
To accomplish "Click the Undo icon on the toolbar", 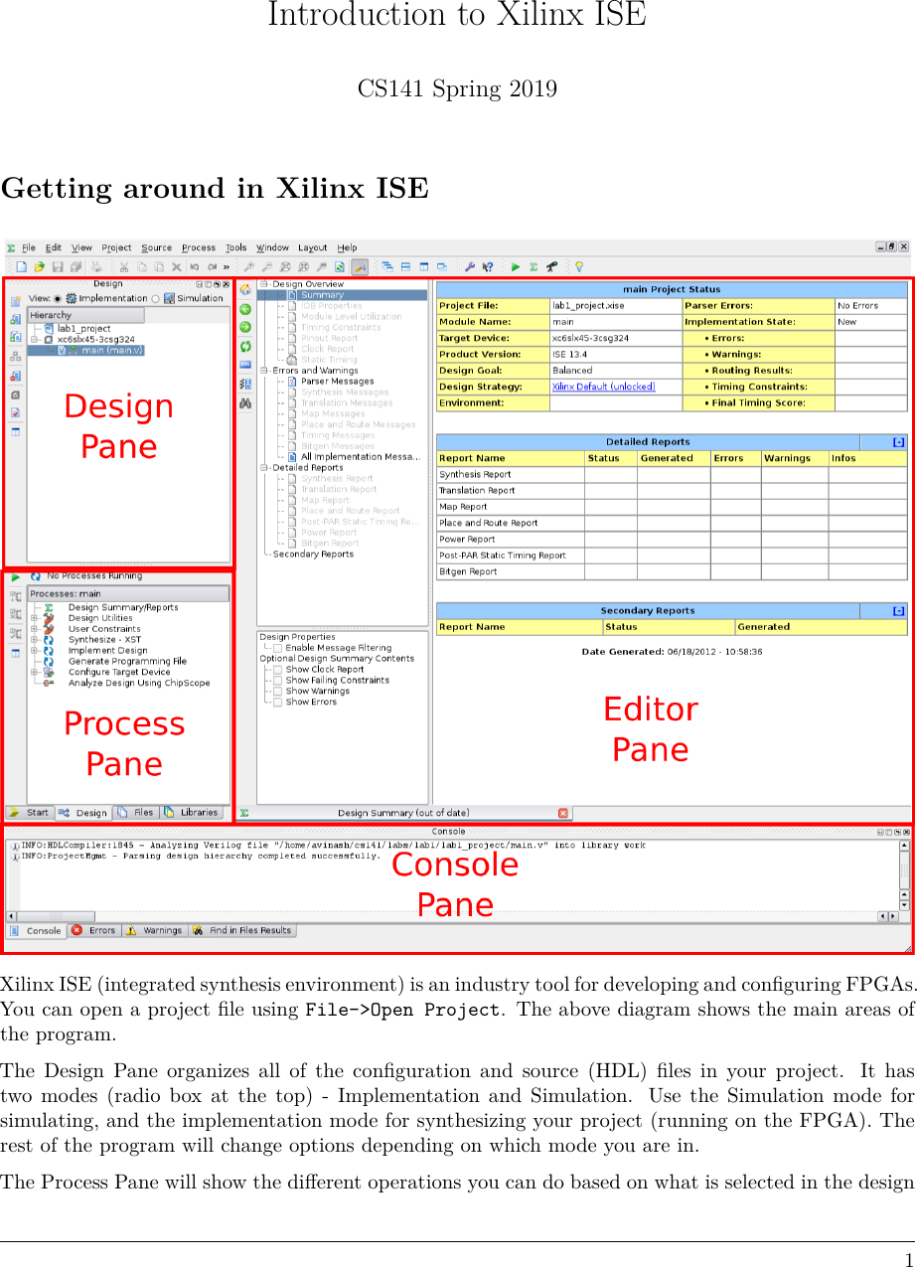I will (193, 266).
